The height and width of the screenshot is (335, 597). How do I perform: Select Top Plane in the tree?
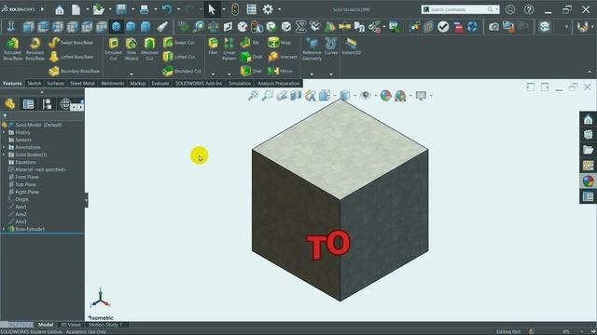[25, 184]
